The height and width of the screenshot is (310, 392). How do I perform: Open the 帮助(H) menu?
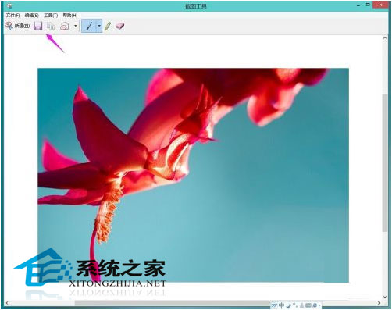pyautogui.click(x=70, y=16)
